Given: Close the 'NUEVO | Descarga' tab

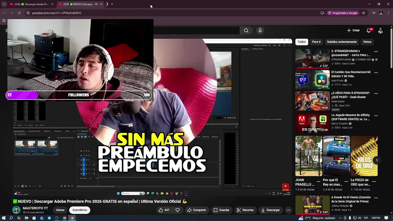Looking at the screenshot, I should click(x=101, y=4).
